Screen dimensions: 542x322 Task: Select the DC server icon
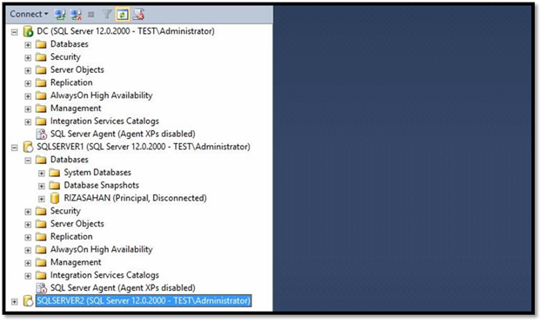(x=28, y=31)
